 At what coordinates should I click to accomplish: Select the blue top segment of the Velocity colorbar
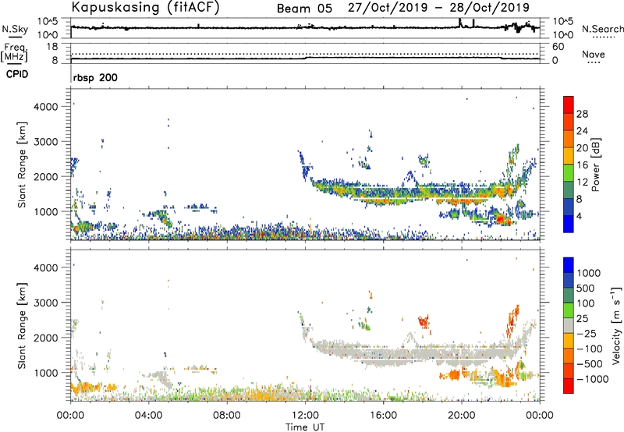pyautogui.click(x=569, y=265)
